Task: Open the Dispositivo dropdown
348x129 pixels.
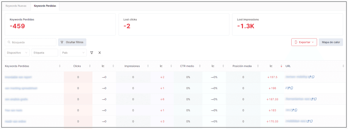Action: [17, 53]
